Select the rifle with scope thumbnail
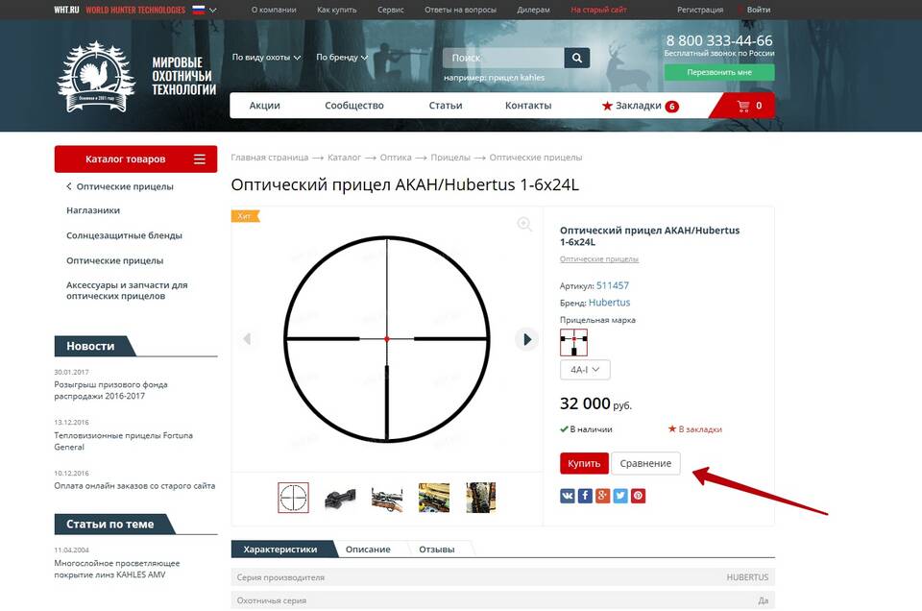This screenshot has height=611, width=922. click(387, 498)
